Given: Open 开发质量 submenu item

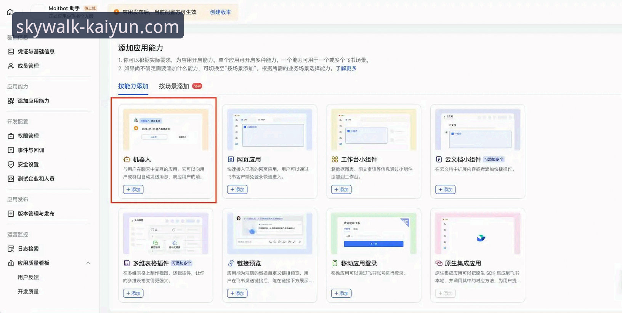Looking at the screenshot, I should [x=28, y=292].
